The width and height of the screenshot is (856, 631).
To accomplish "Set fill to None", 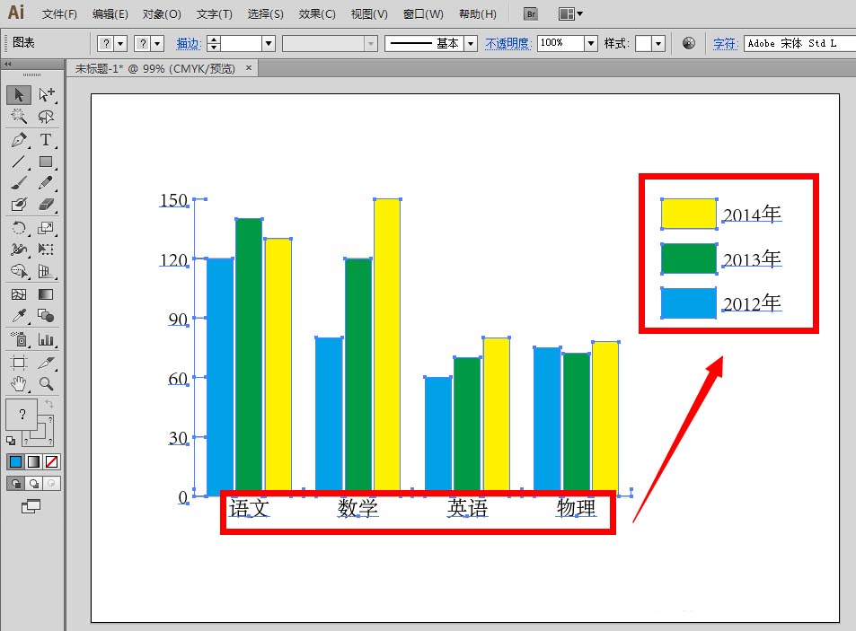I will (x=51, y=462).
